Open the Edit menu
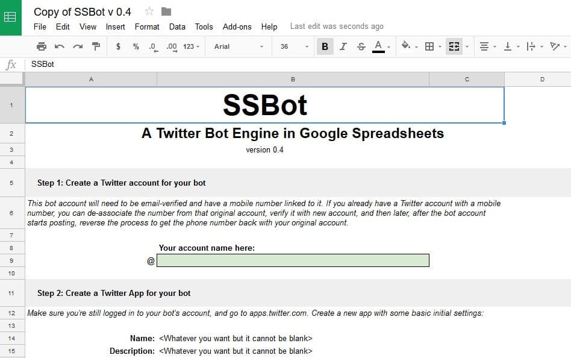 [63, 27]
